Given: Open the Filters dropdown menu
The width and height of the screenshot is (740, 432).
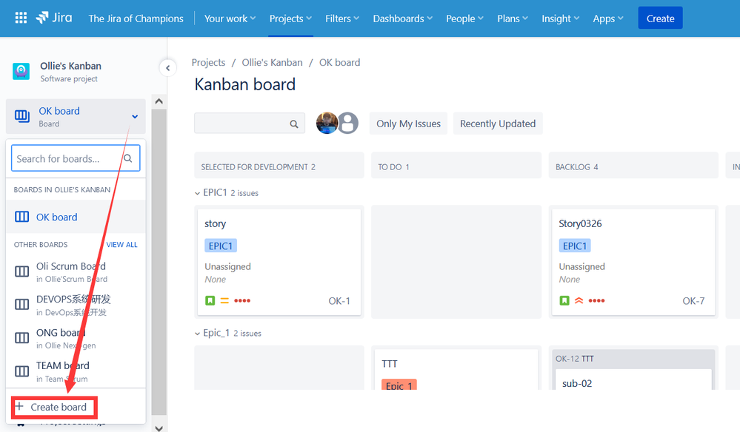Looking at the screenshot, I should pyautogui.click(x=342, y=18).
